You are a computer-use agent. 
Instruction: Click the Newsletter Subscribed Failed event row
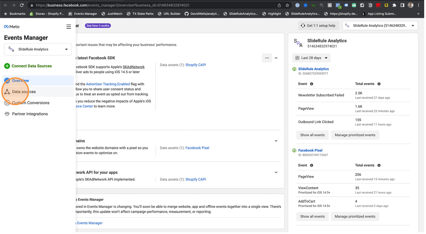coord(353,95)
